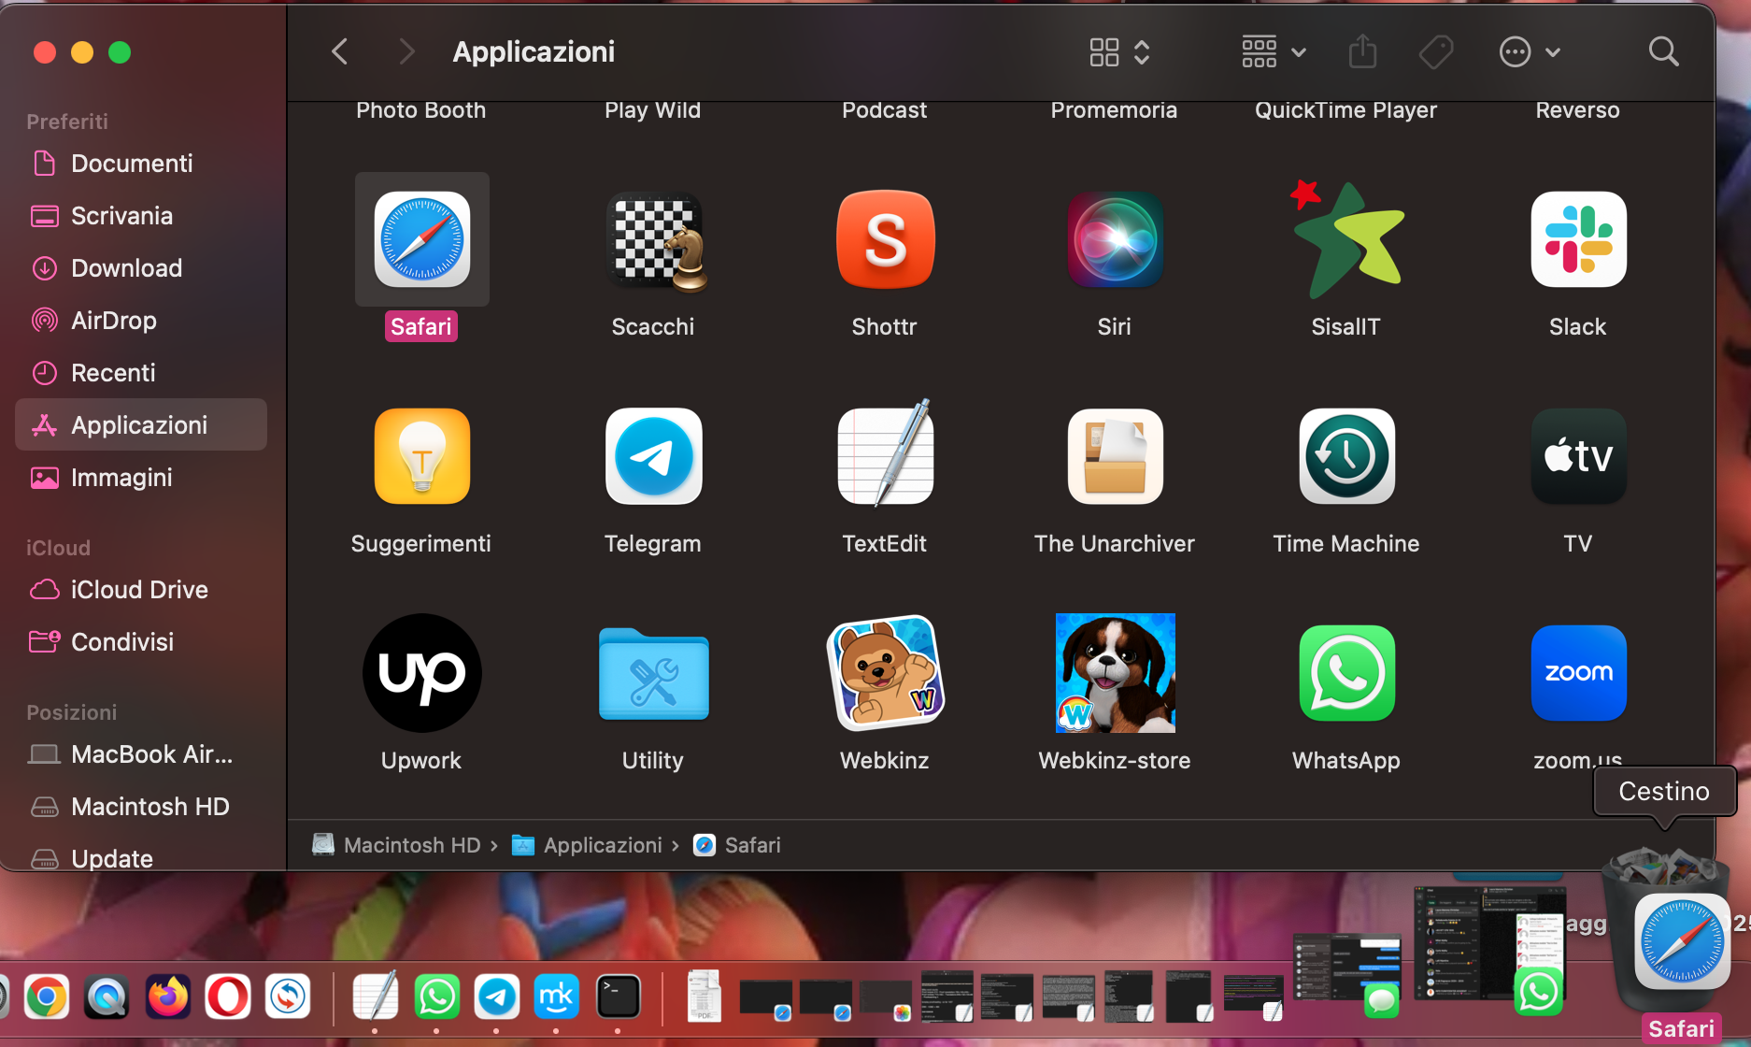Launch zoom.us
Screen dimensions: 1751x1047
[1577, 673]
